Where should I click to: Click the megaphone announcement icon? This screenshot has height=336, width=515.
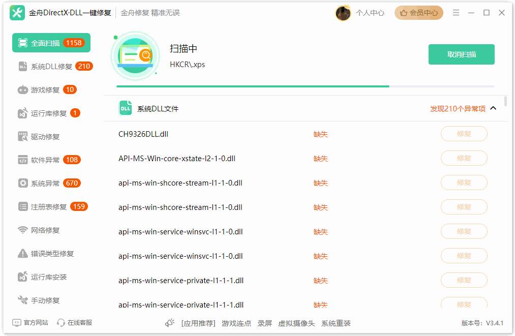click(169, 323)
